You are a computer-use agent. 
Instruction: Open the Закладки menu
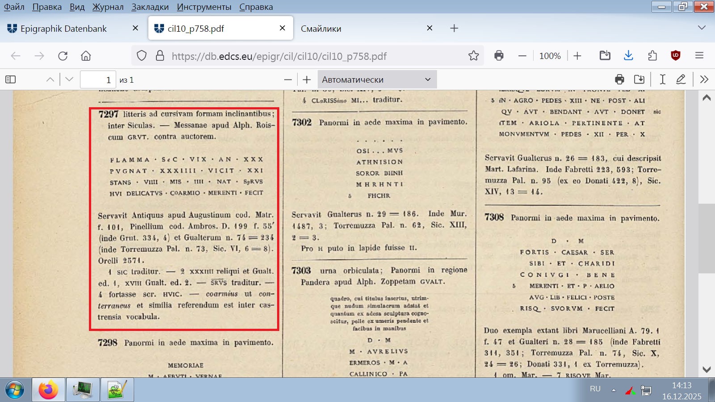pyautogui.click(x=150, y=7)
